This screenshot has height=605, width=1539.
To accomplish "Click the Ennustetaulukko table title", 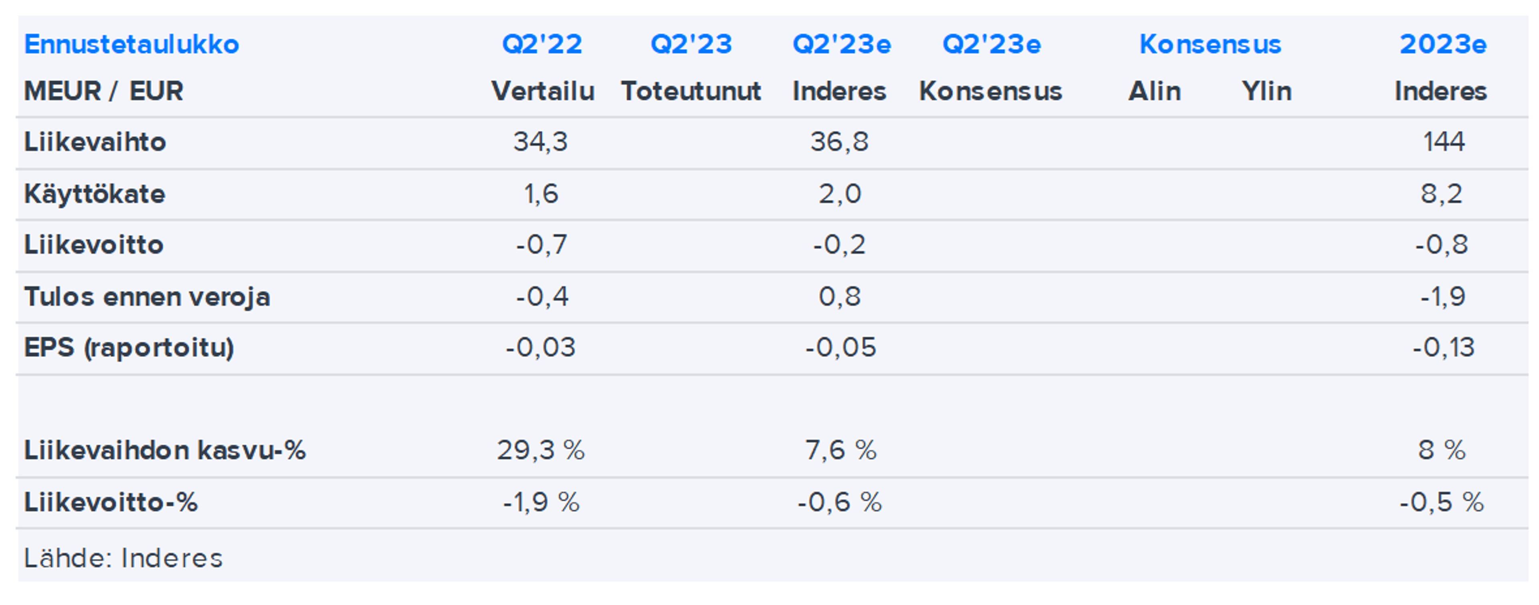I will point(131,45).
